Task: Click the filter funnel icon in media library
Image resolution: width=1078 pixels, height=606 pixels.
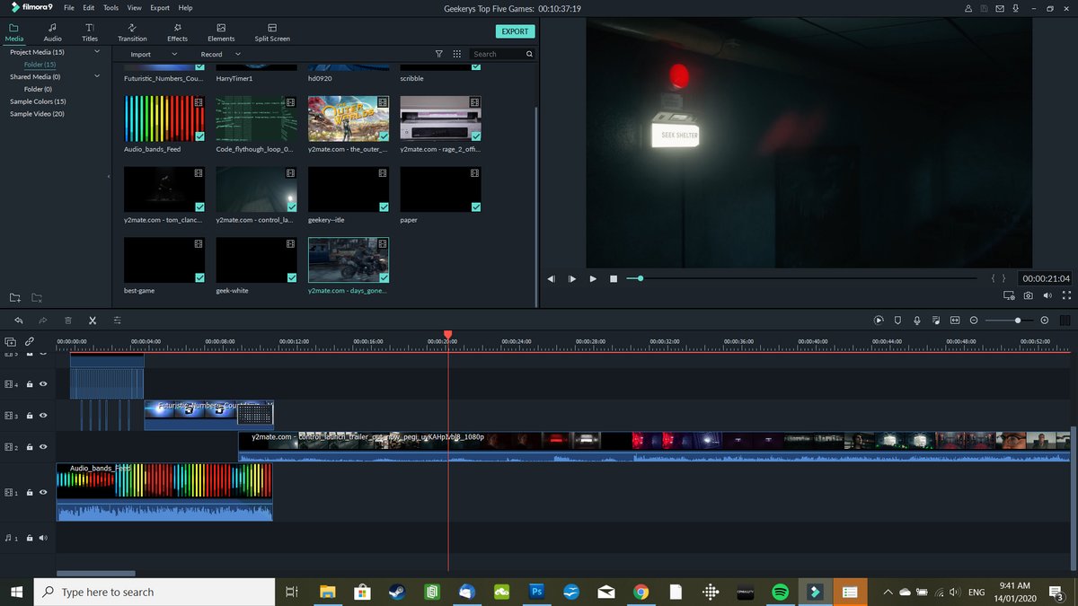Action: [439, 54]
